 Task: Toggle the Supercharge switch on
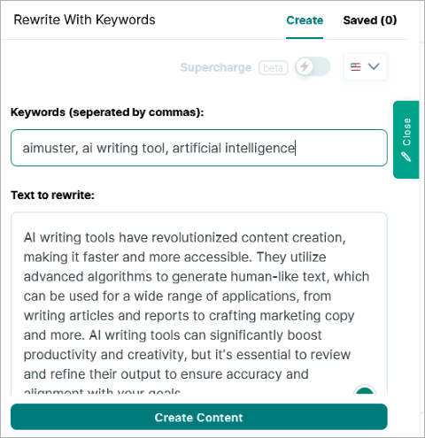tap(313, 66)
